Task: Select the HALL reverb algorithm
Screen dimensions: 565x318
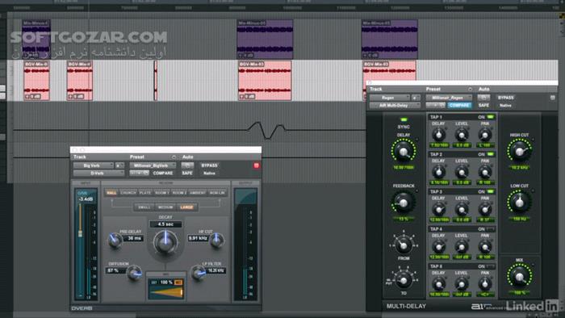Action: click(x=111, y=193)
